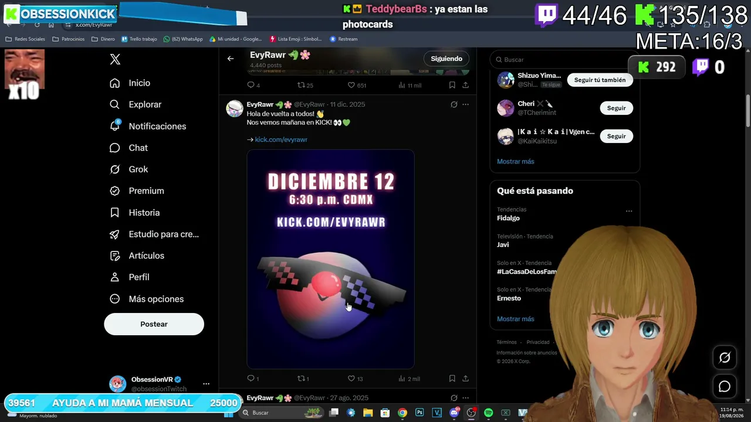Show more suggested accounts with Mostrar más
Screen dimensions: 751x422
pos(516,161)
